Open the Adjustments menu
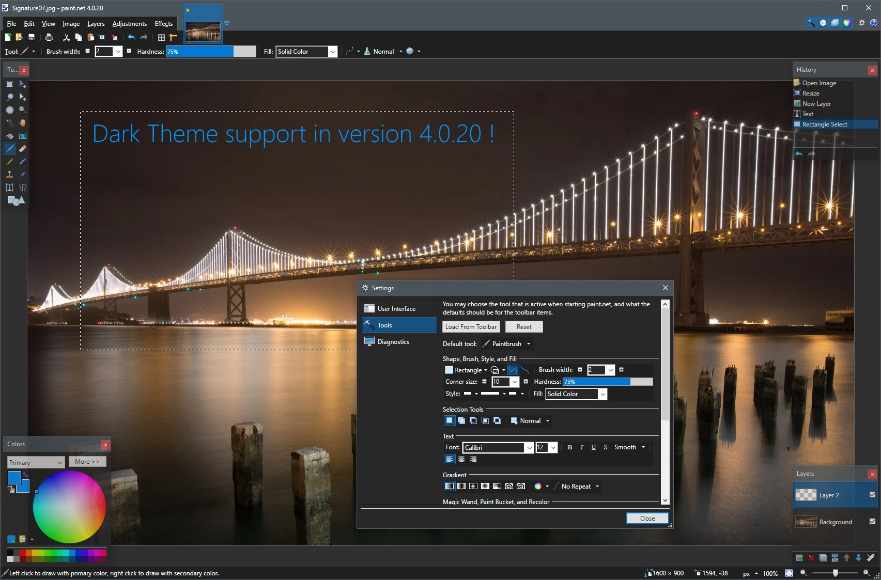This screenshot has height=580, width=881. (129, 24)
